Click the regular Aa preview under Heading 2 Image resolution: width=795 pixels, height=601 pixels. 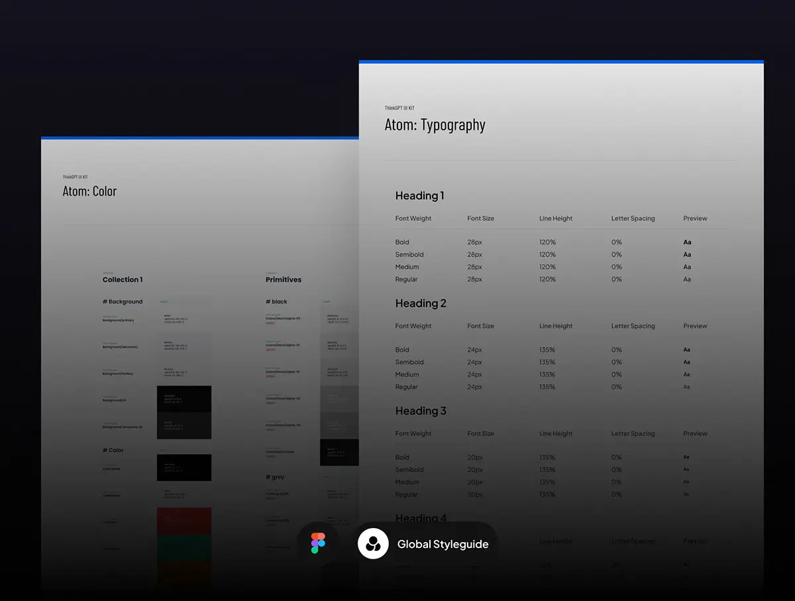tap(686, 387)
